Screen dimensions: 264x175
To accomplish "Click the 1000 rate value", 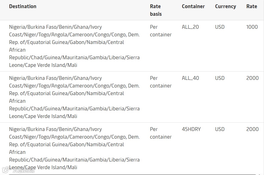I will [252, 27].
